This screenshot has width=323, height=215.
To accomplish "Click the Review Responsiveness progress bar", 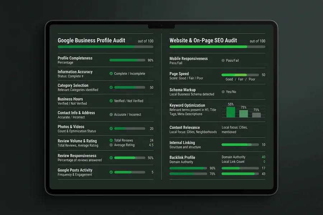I will tap(130, 158).
